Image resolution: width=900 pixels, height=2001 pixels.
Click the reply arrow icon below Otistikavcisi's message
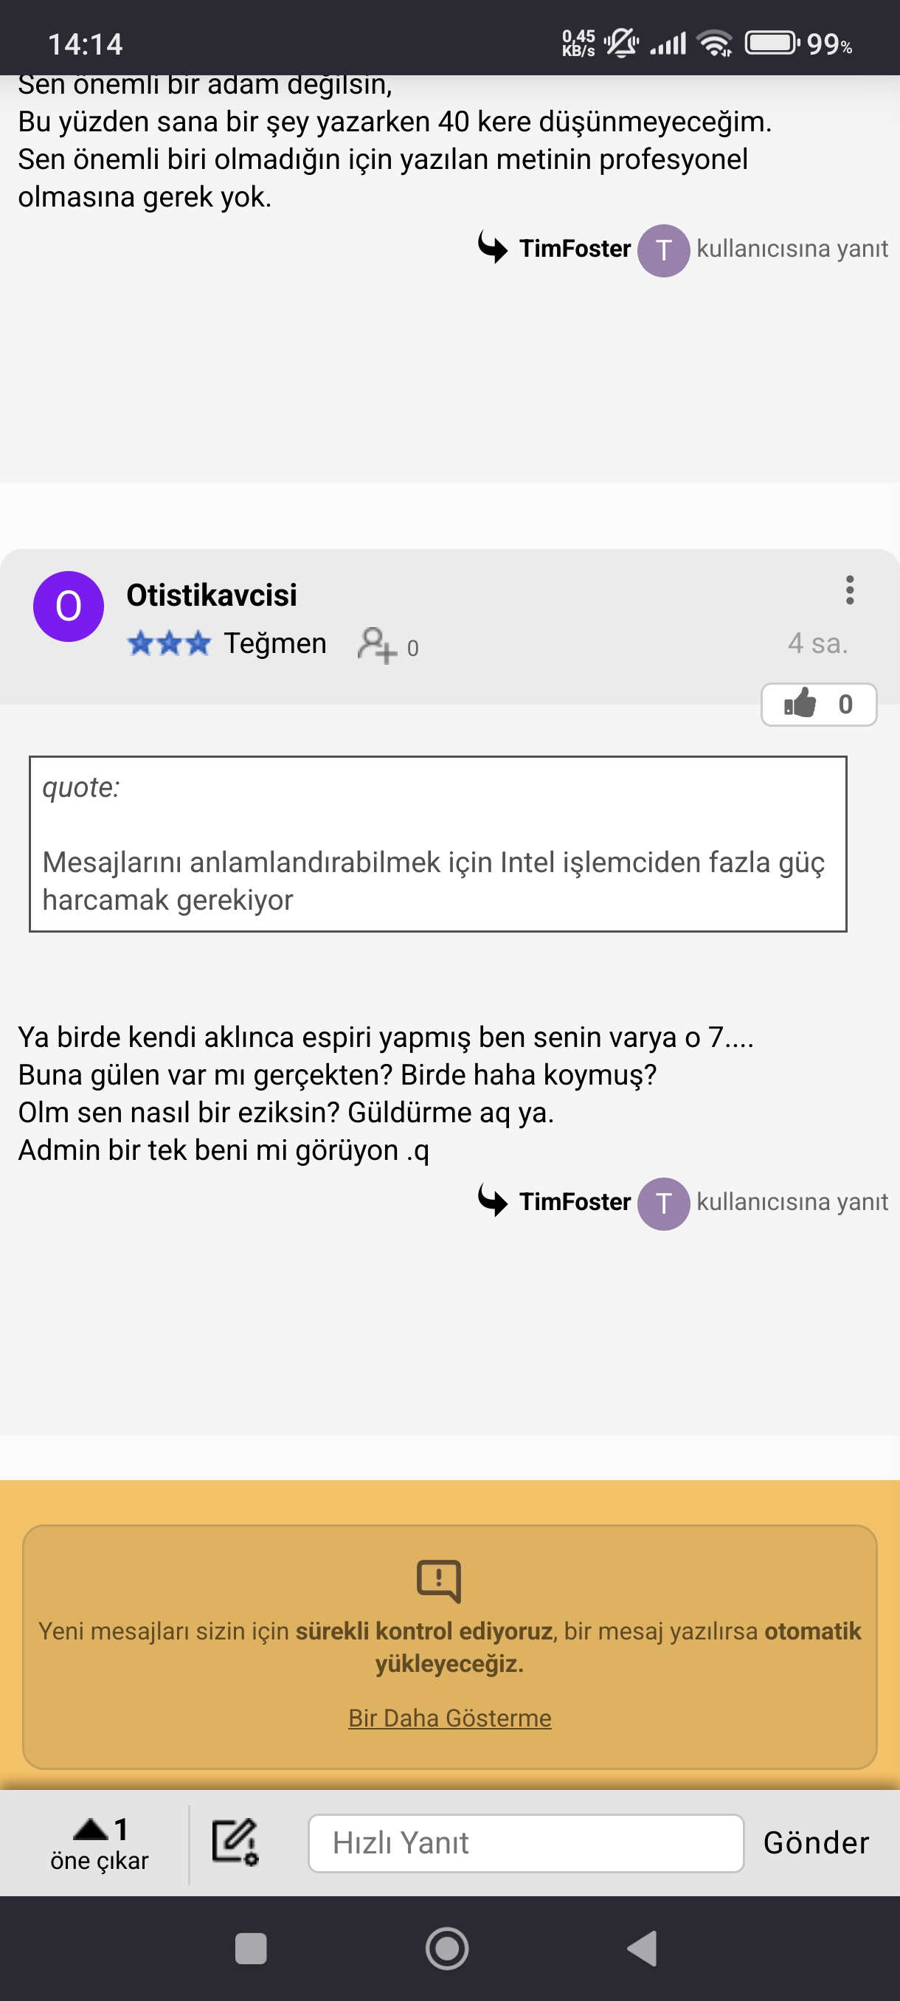[x=493, y=1201]
